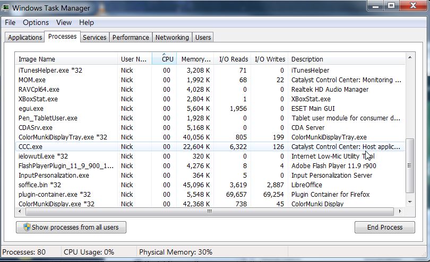The height and width of the screenshot is (262, 430).
Task: Click Show processes from all users
Action: click(71, 228)
